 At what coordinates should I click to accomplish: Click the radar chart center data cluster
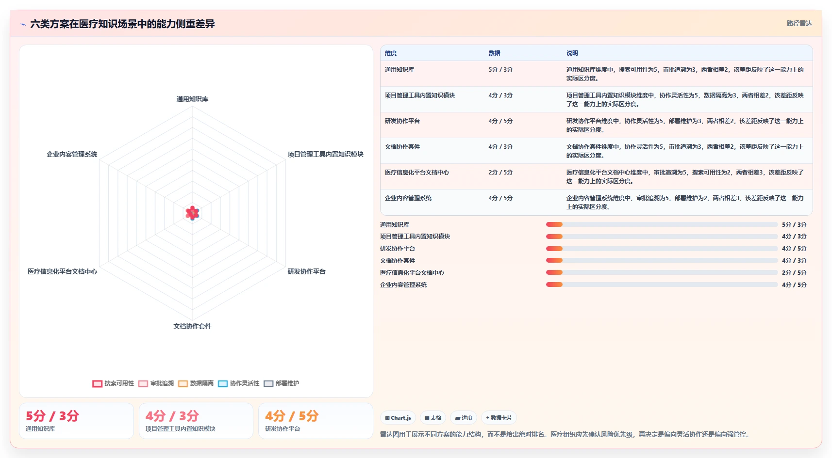tap(192, 213)
